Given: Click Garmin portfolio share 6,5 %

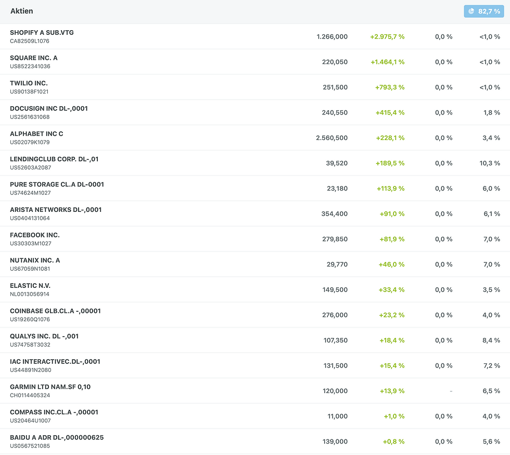Looking at the screenshot, I should point(491,391).
